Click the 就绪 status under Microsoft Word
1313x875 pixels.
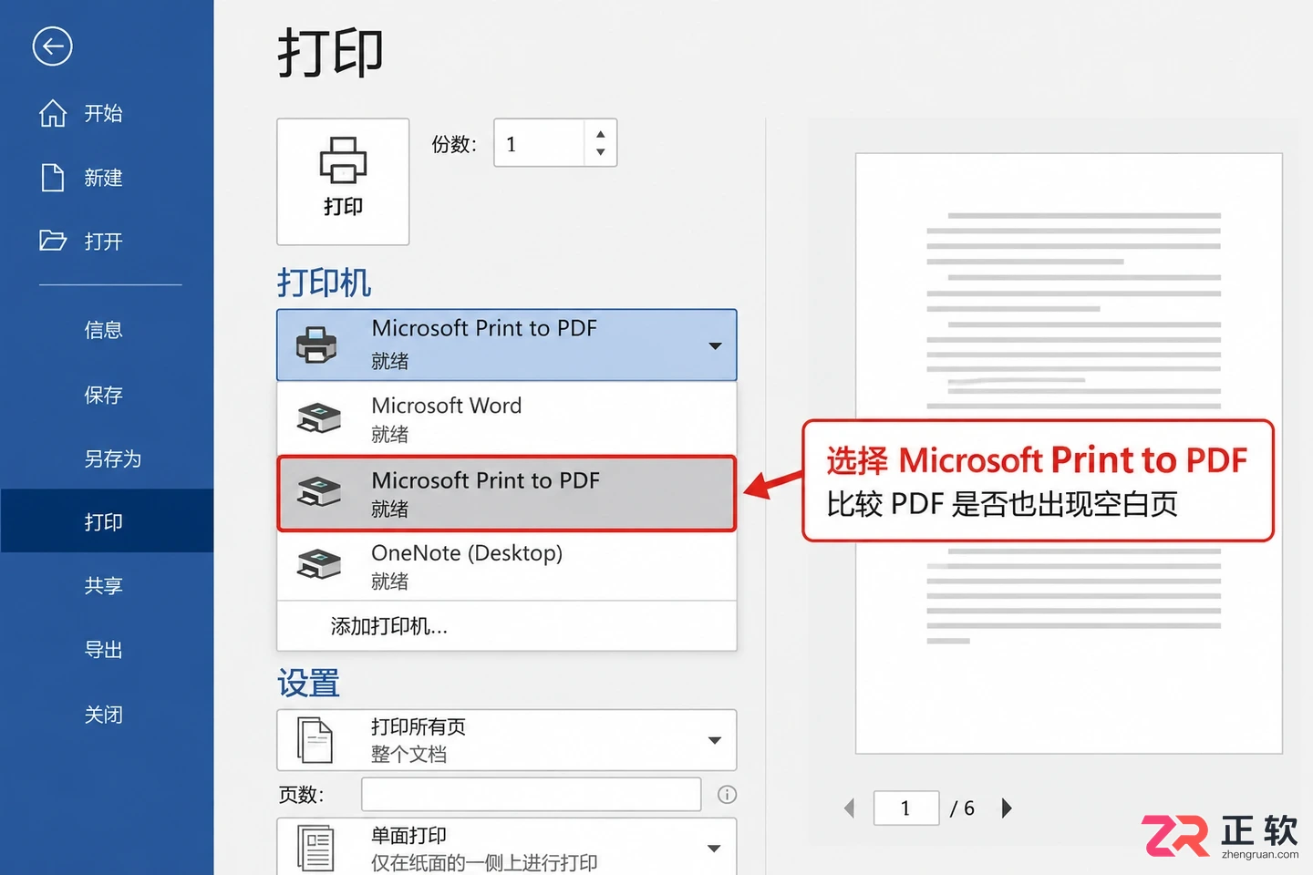pos(390,435)
